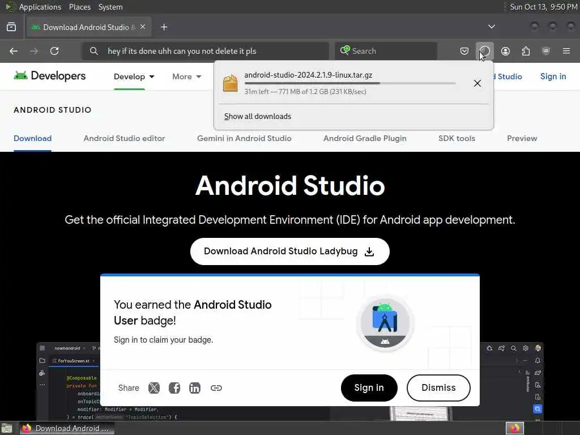Open the System menu
This screenshot has height=435, width=580.
[110, 7]
